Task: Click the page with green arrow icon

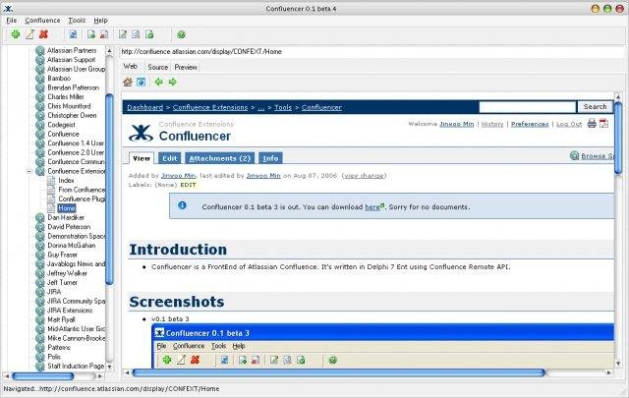Action: coord(91,34)
